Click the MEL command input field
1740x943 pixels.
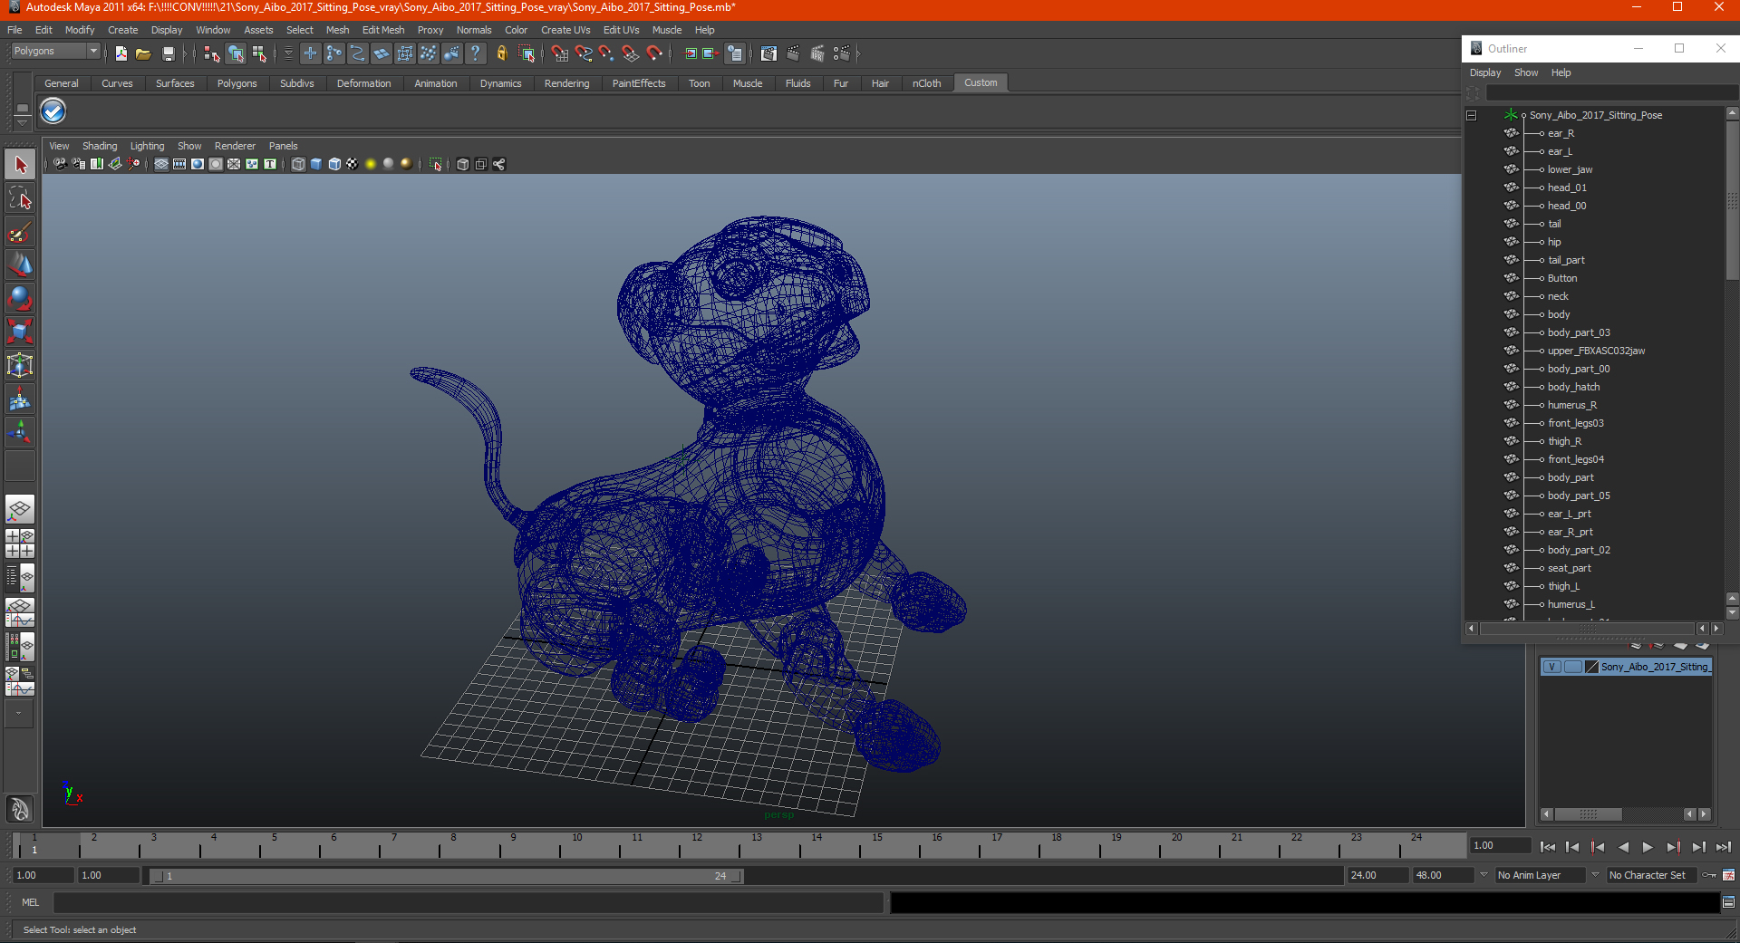pyautogui.click(x=469, y=902)
